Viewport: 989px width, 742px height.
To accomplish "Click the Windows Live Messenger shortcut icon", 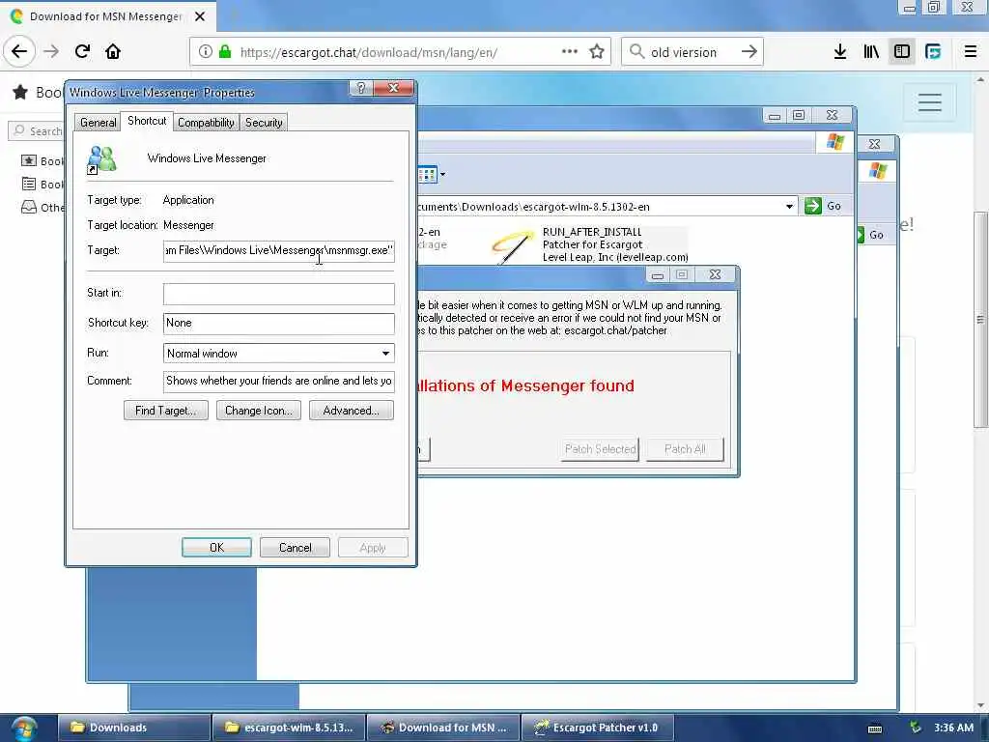I will point(101,159).
